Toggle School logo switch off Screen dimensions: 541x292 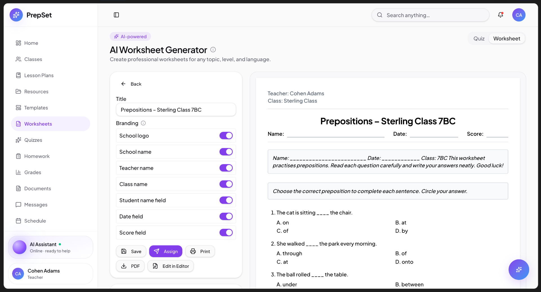point(226,136)
